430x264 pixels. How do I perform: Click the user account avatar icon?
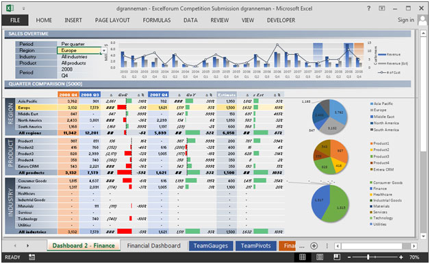coord(422,20)
